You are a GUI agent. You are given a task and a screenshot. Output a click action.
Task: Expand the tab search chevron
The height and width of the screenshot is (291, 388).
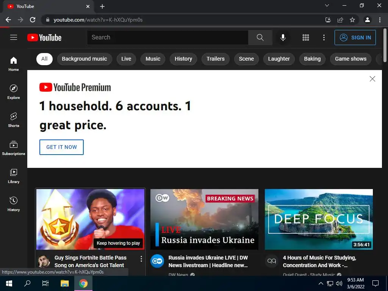pos(327,5)
